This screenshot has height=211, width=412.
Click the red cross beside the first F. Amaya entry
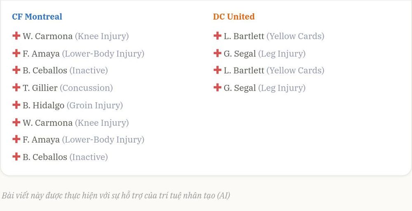(x=16, y=53)
